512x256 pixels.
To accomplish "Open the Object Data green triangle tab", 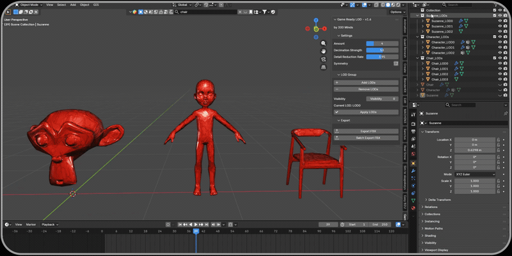I will click(413, 200).
